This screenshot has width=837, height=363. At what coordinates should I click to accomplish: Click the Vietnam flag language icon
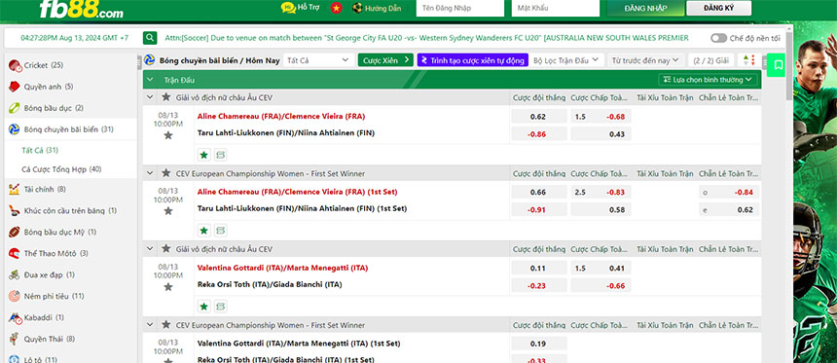[336, 8]
